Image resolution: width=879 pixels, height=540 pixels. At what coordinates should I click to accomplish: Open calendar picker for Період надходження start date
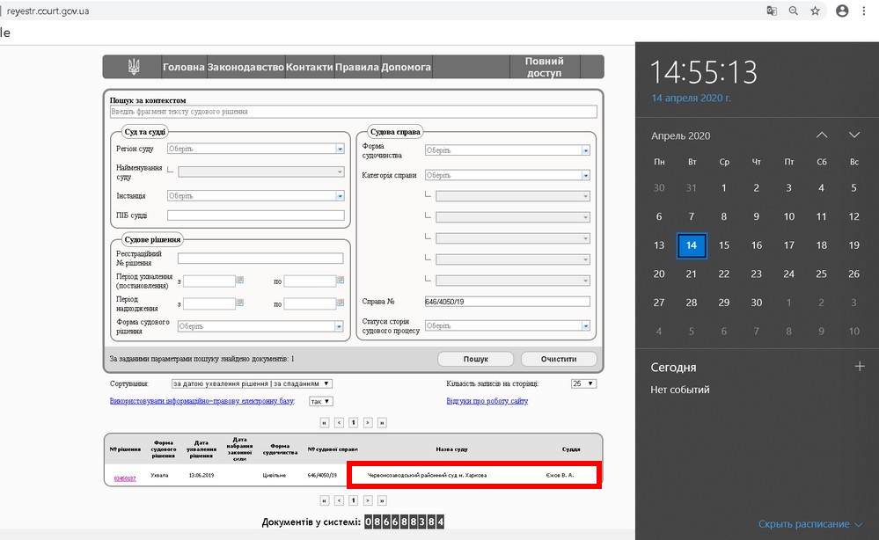click(x=240, y=303)
